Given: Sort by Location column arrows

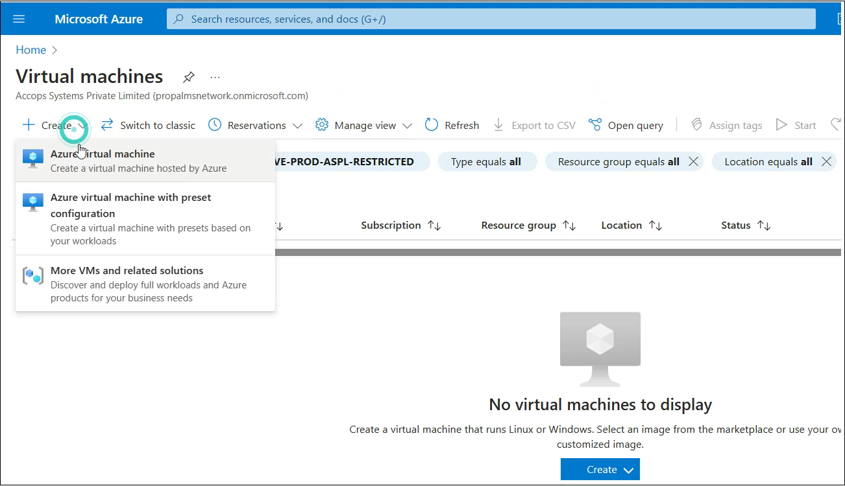Looking at the screenshot, I should click(x=655, y=226).
